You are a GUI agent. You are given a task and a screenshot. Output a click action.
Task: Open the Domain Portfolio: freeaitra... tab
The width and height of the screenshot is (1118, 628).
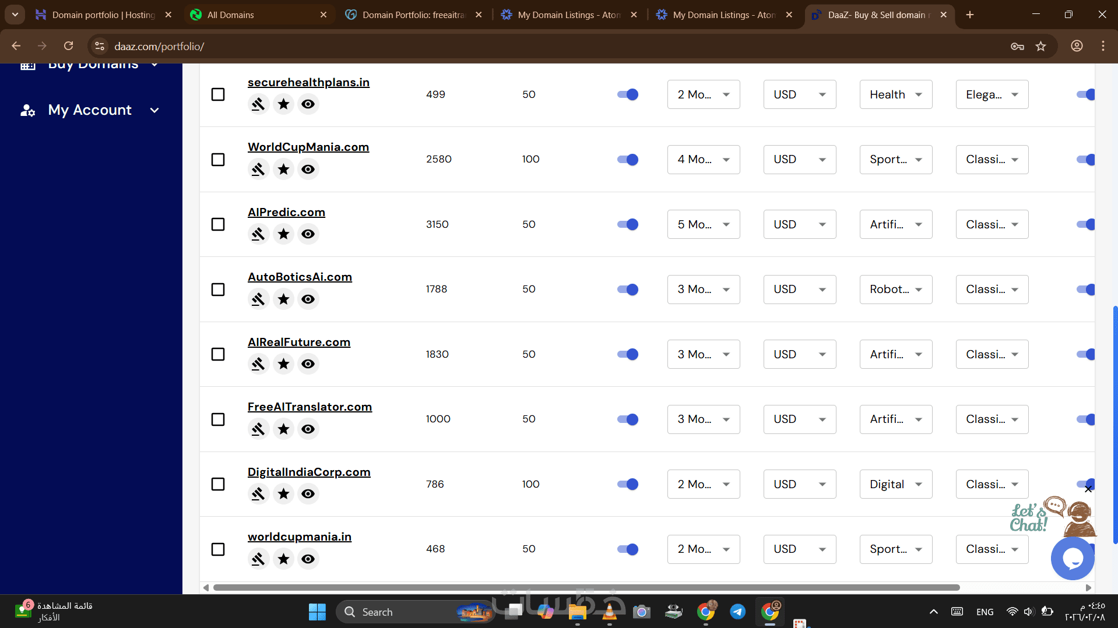point(413,15)
